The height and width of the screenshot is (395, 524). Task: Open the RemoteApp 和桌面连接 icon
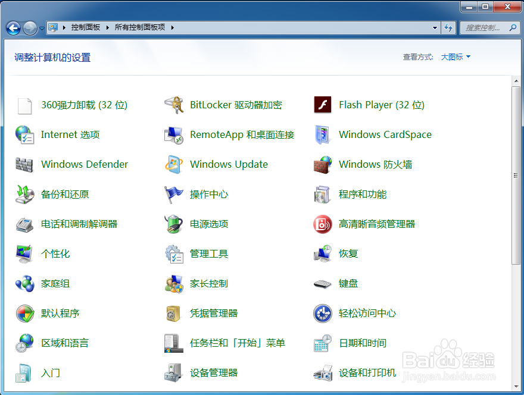174,135
